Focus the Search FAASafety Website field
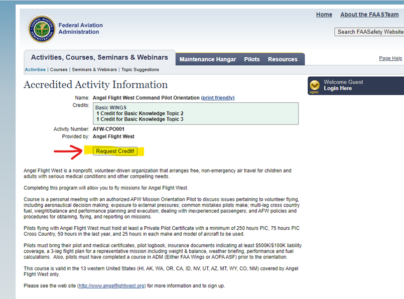 [x=369, y=32]
